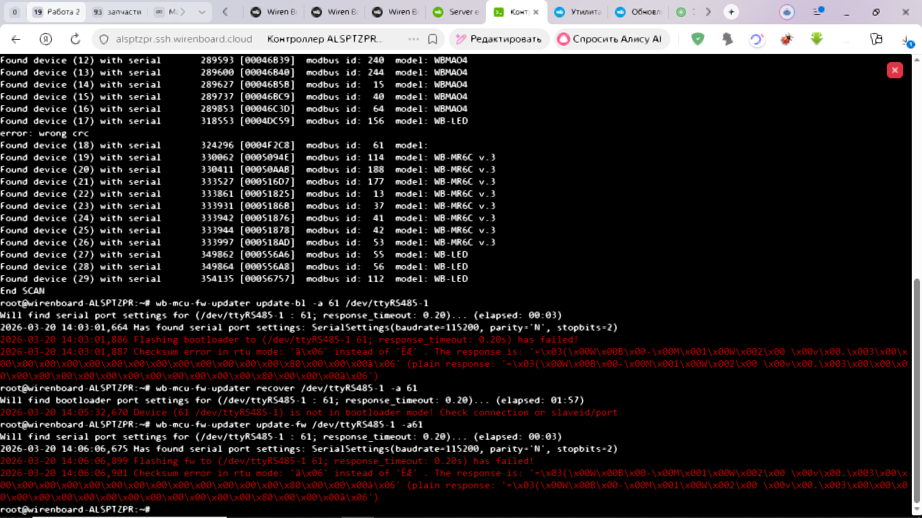922x518 pixels.
Task: Switch to the "Работа 2" tab group
Action: (57, 12)
